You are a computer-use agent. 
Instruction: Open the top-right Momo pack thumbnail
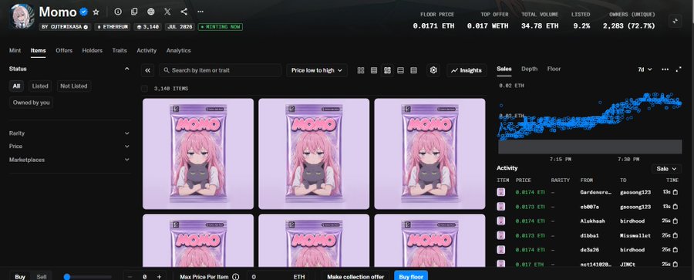point(430,153)
